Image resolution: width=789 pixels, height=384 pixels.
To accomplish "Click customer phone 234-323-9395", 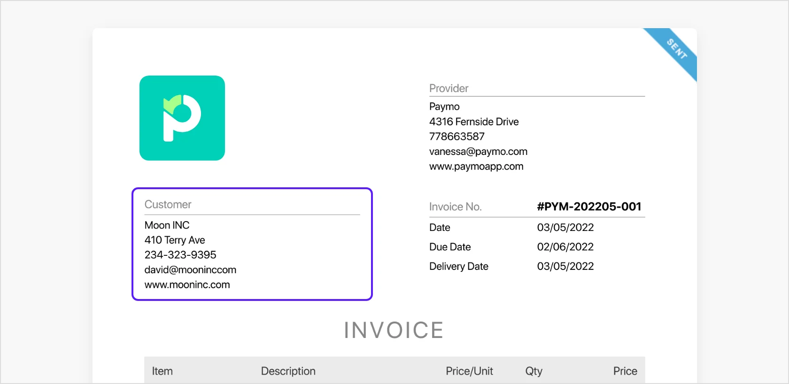I will pyautogui.click(x=180, y=255).
